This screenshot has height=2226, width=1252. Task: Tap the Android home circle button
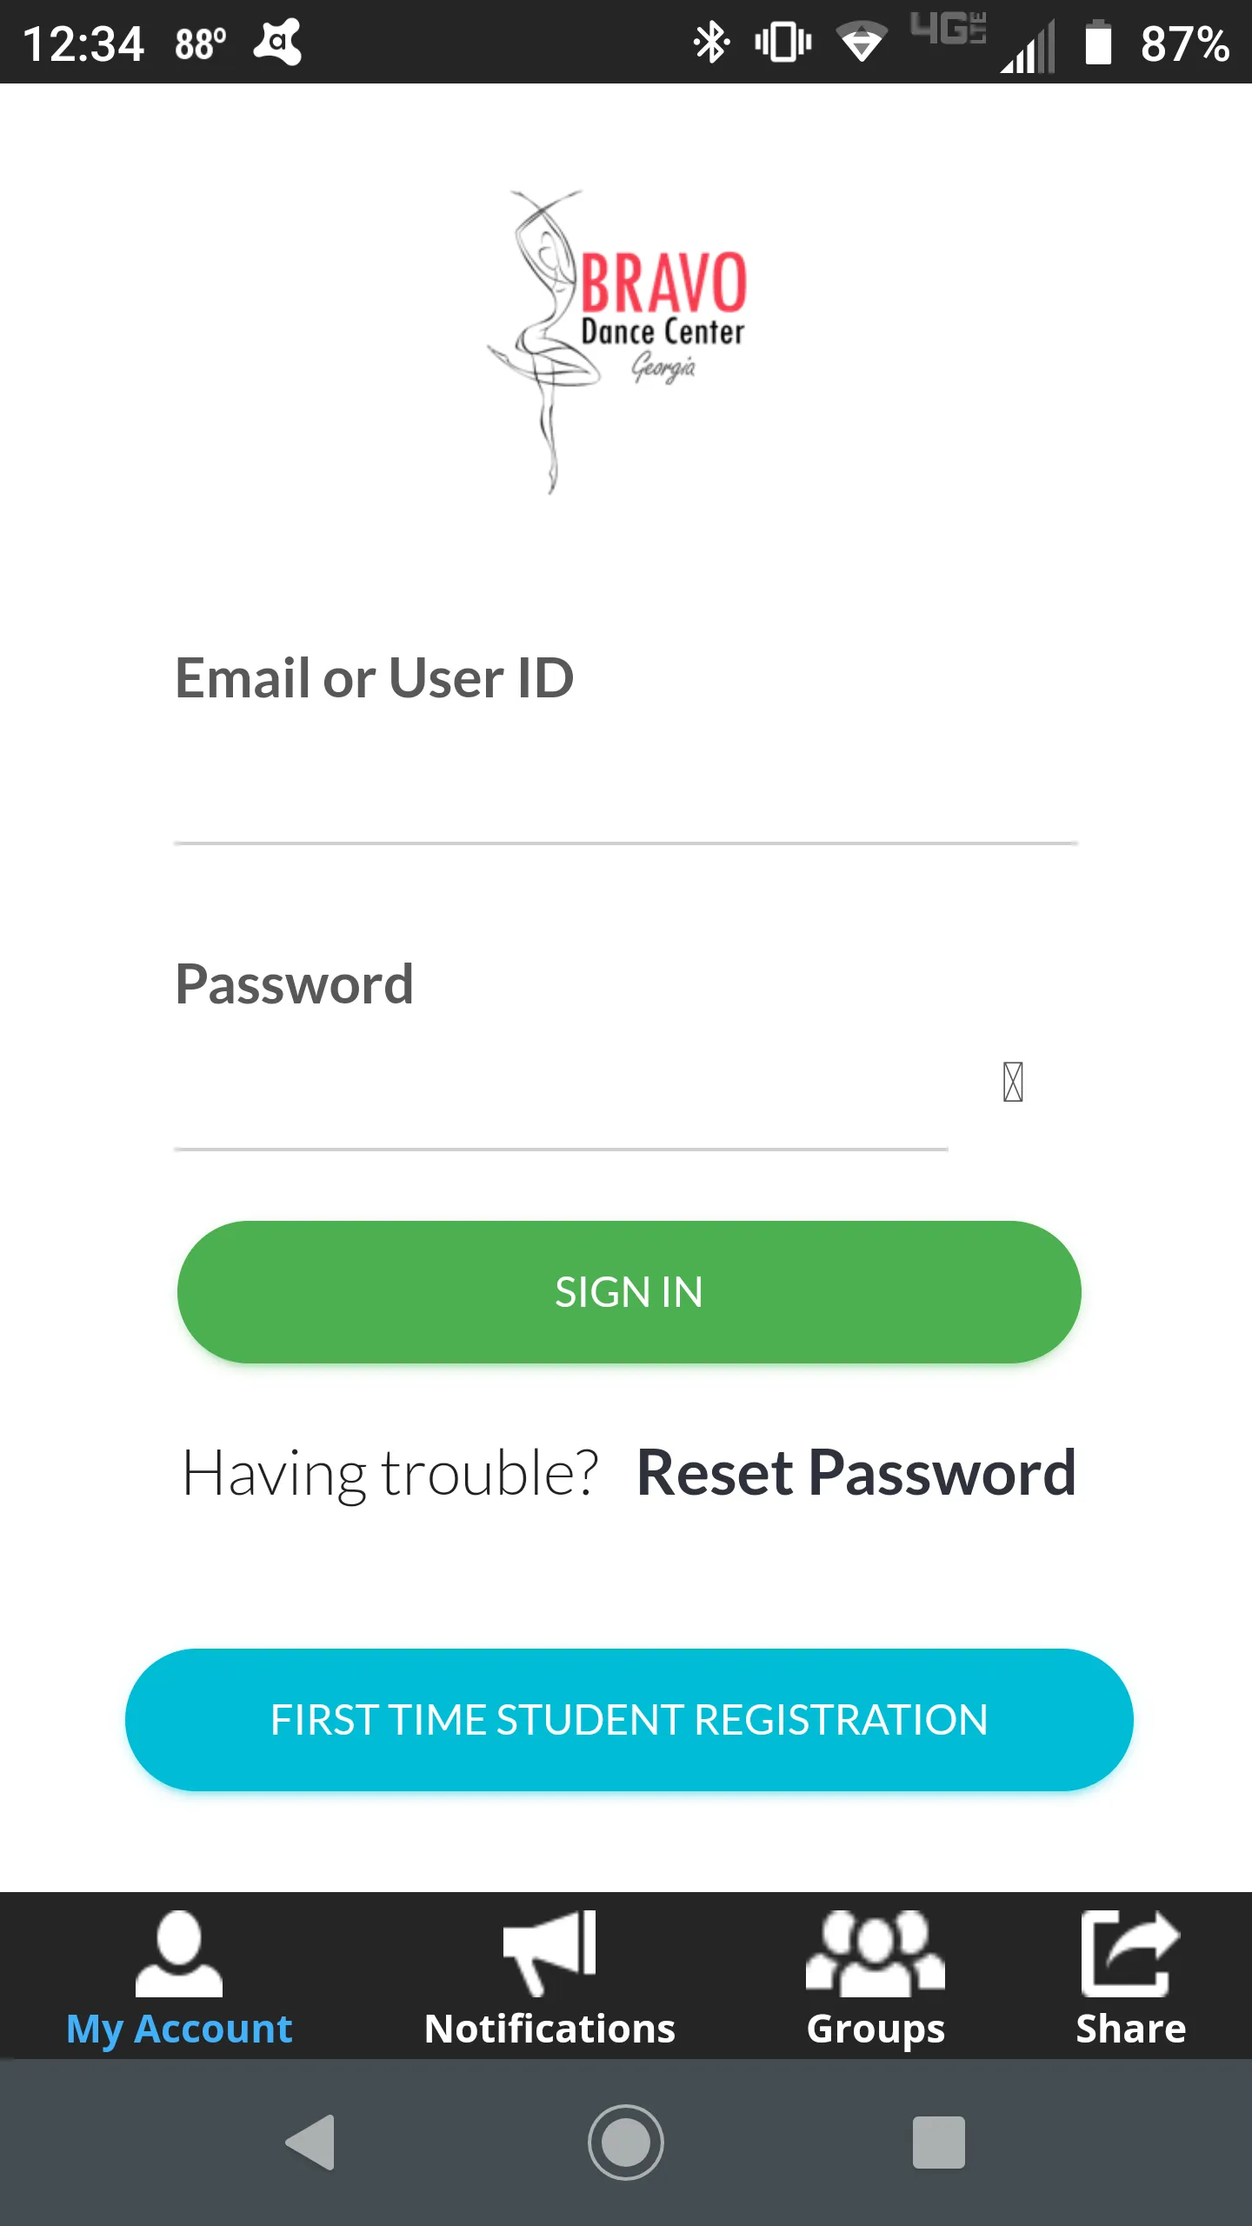point(626,2142)
